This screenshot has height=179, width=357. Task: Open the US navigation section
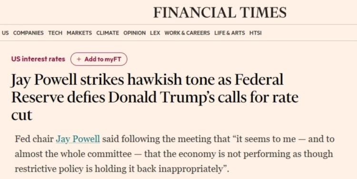pyautogui.click(x=5, y=33)
